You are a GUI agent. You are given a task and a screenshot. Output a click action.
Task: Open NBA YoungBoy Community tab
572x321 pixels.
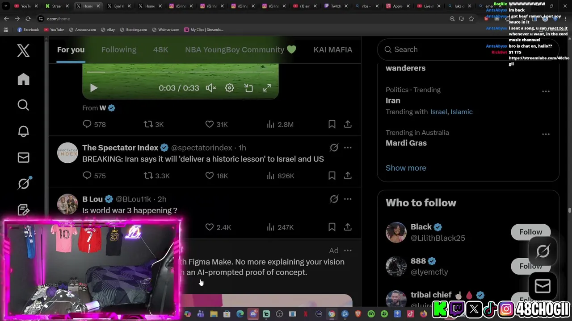(240, 49)
